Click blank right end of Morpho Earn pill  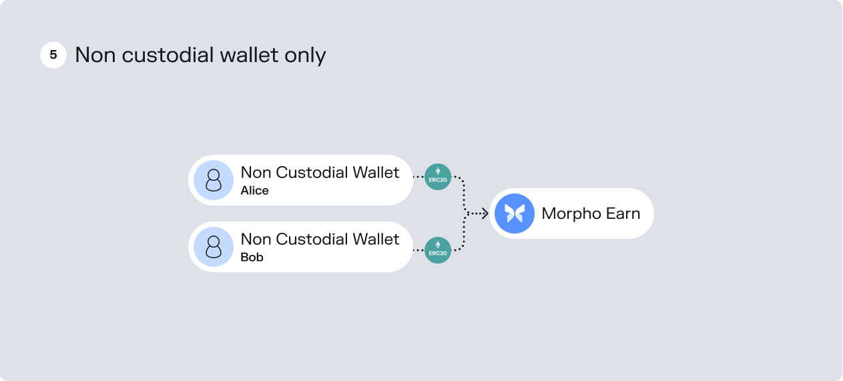[646, 214]
